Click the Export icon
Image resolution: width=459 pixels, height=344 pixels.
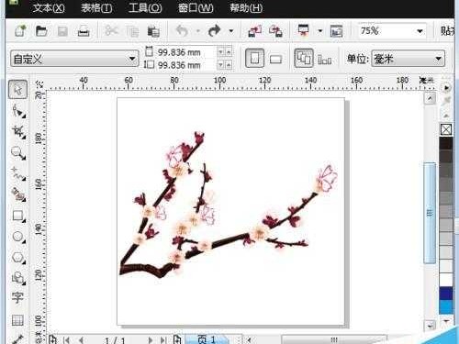click(x=275, y=31)
